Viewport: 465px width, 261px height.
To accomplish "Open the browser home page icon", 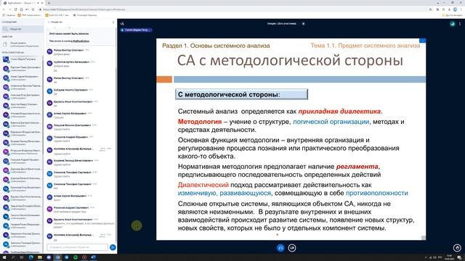I will [x=21, y=9].
